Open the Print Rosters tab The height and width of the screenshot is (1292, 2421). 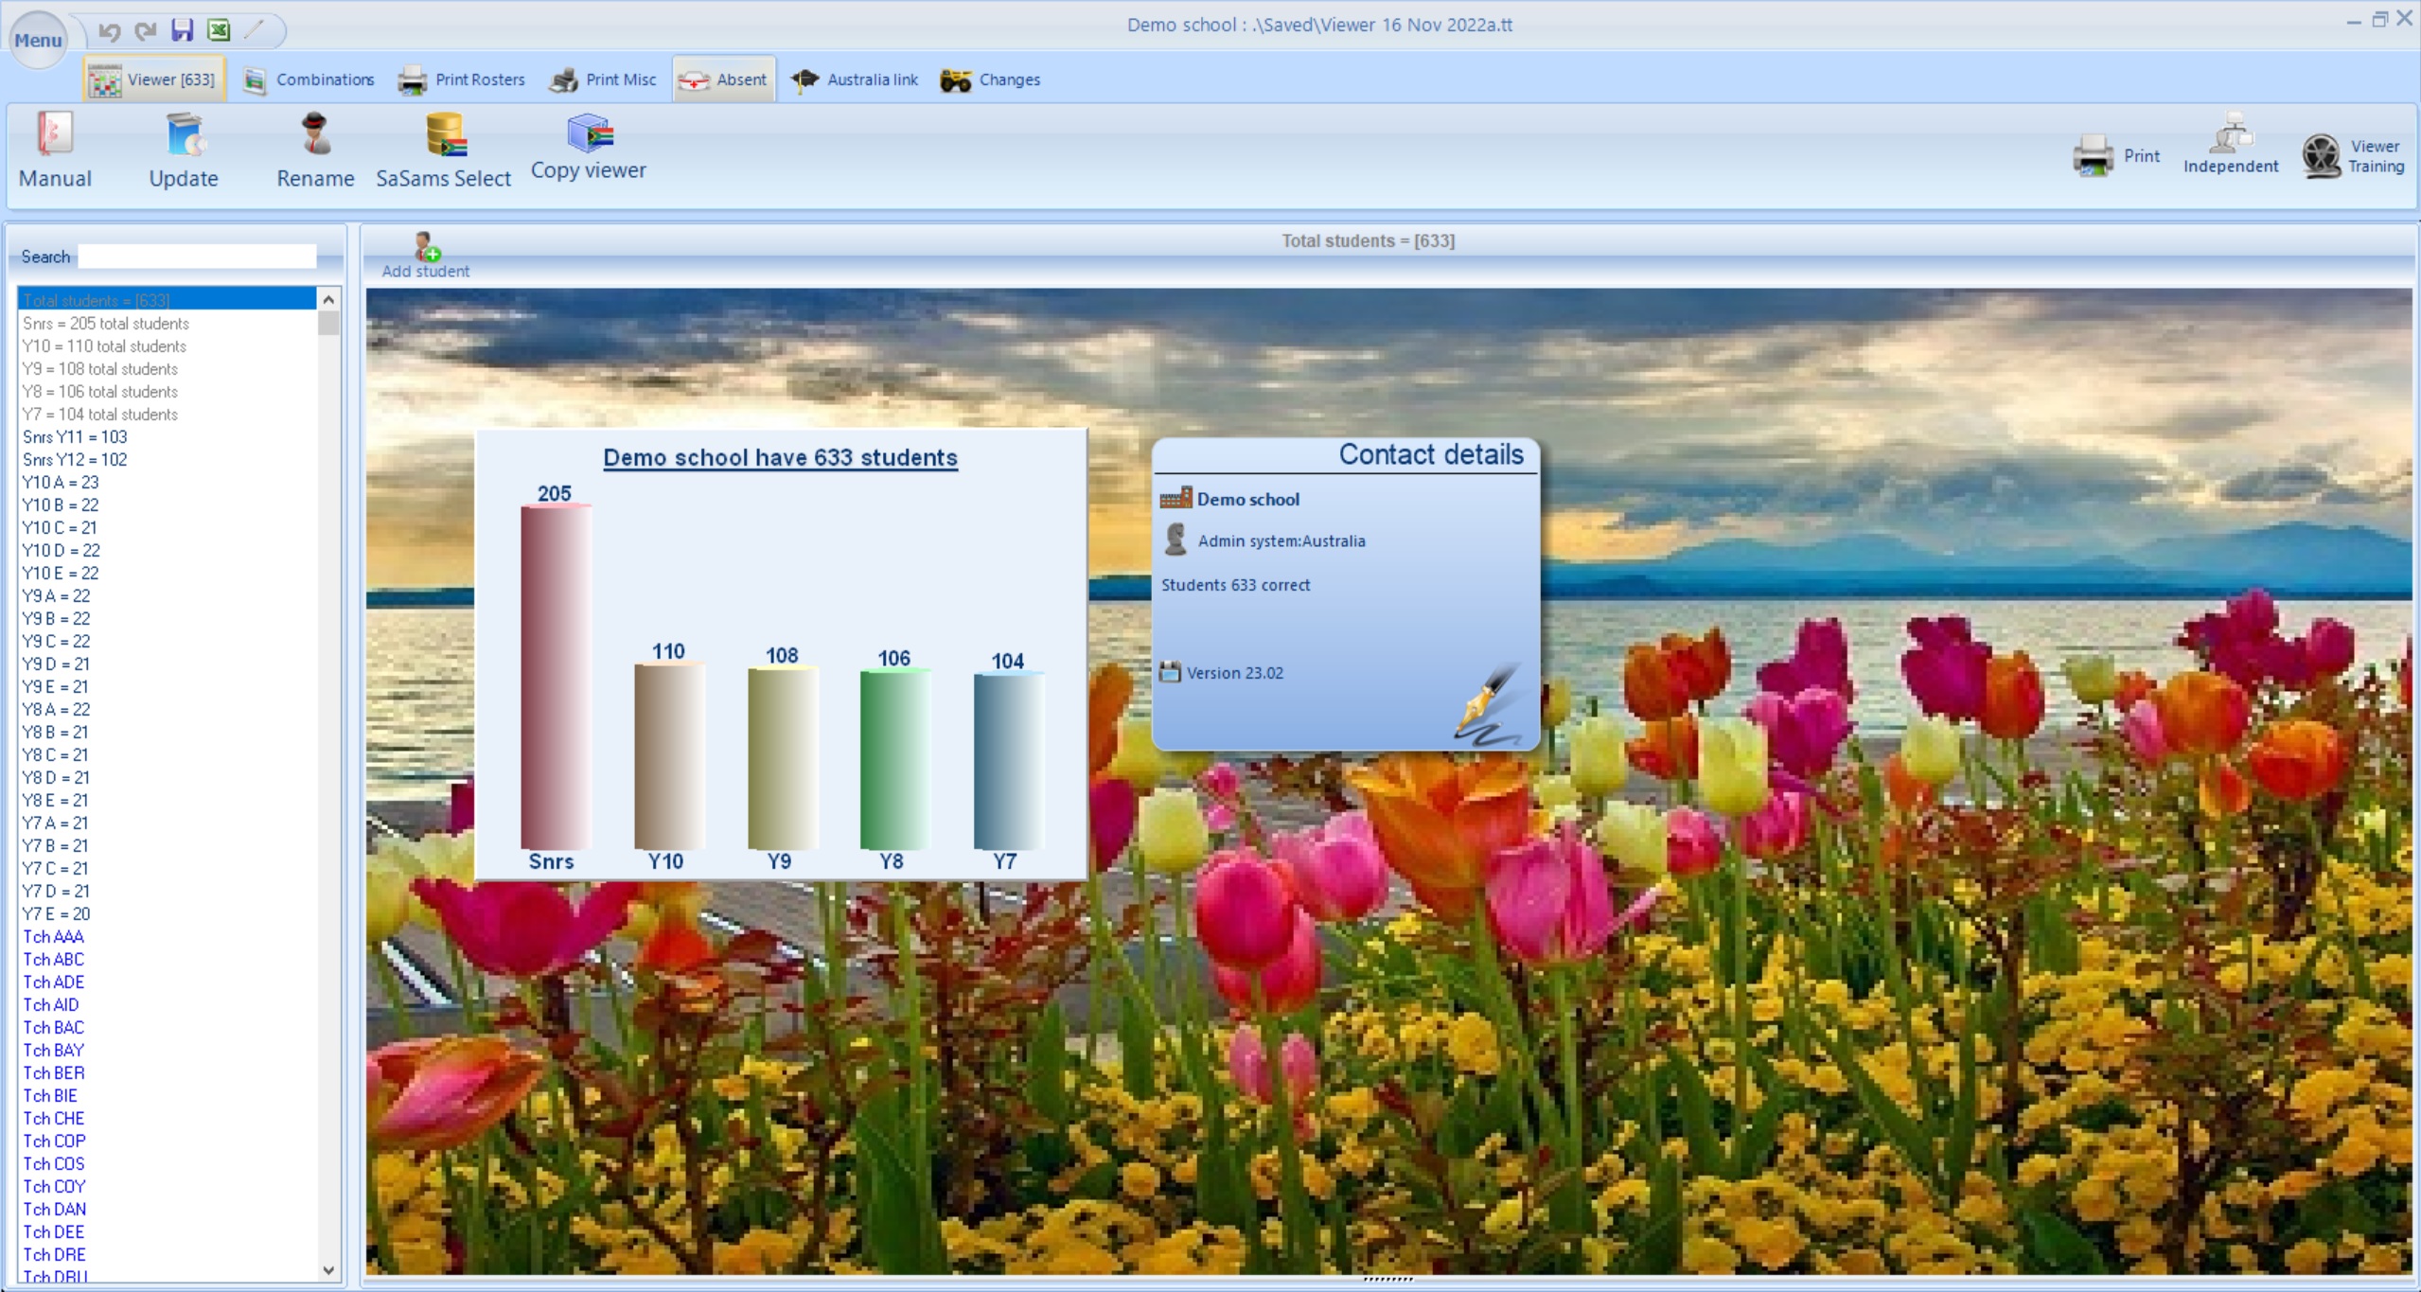pos(462,80)
